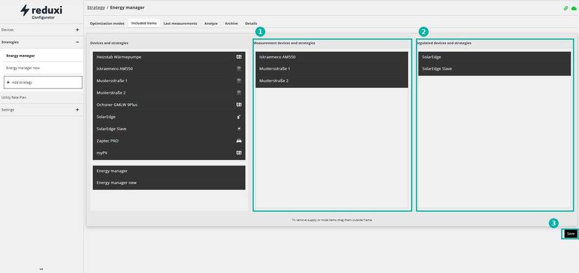Select Energy manager new in the lower strategies block
The height and width of the screenshot is (273, 579).
(169, 183)
